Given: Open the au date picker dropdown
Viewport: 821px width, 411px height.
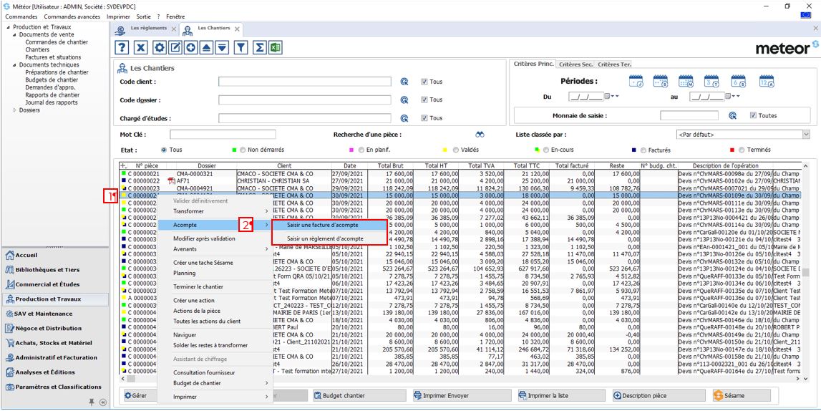Looking at the screenshot, I should pos(729,97).
